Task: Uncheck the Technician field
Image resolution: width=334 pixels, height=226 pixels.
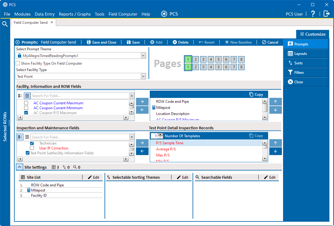Action: pos(32,143)
